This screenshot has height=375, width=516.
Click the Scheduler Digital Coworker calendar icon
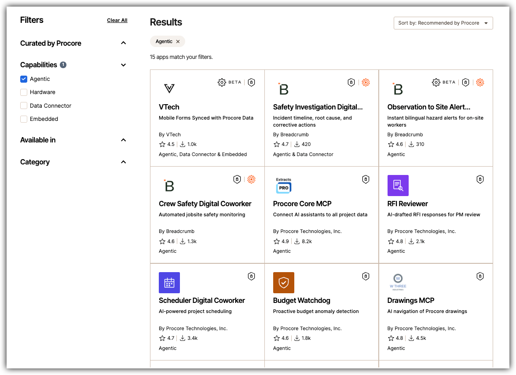coord(169,283)
